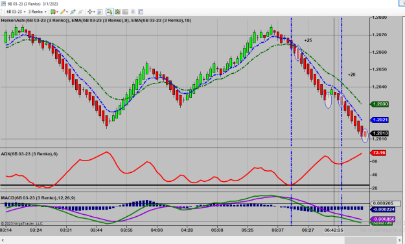Select the HeikenAshi EMA indicator label
405x244 pixels.
[x=96, y=20]
